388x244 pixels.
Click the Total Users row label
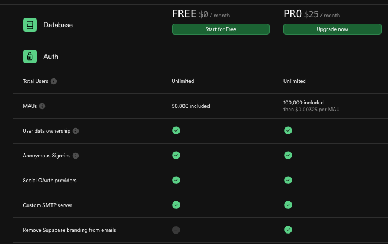tap(35, 81)
